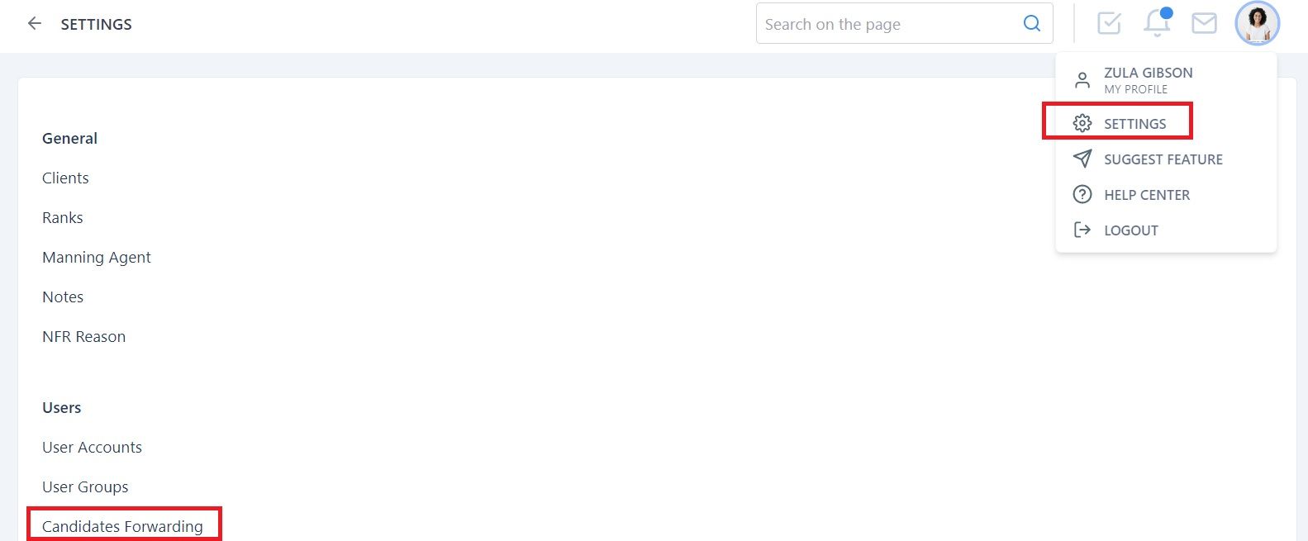Open User Accounts settings
Screen dimensions: 1308x541
(x=93, y=447)
